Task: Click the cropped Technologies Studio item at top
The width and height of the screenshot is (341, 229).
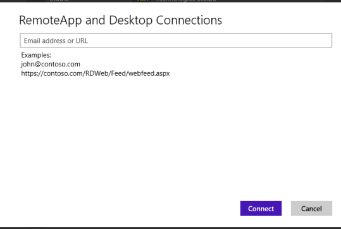Action: (x=186, y=1)
